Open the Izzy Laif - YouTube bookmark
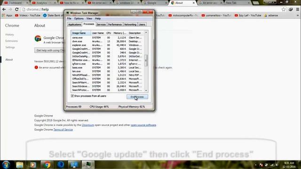The height and width of the screenshot is (169, 301). (248, 15)
